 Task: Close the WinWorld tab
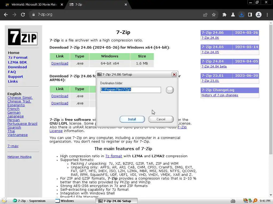point(62,5)
